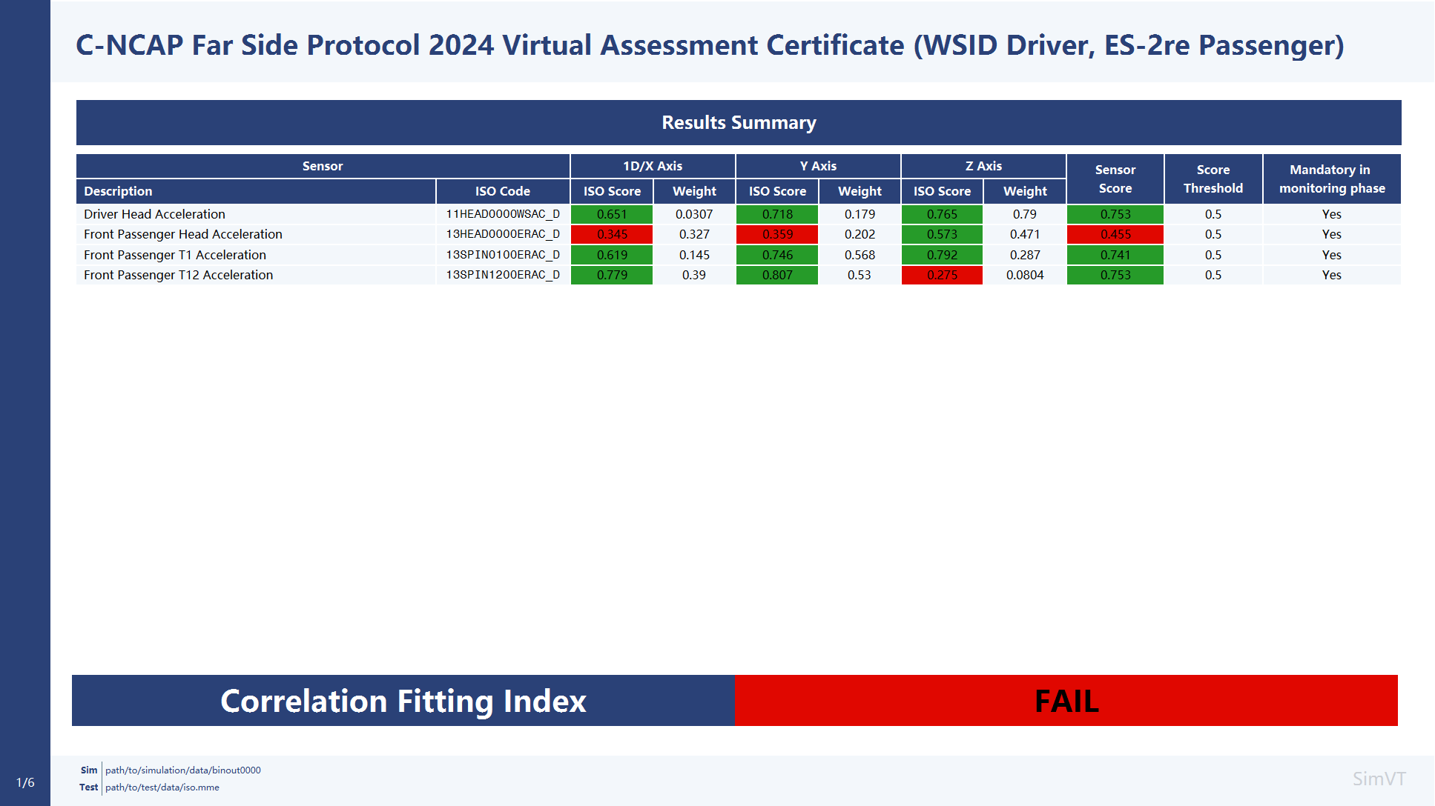Click the red 0.275 Z-axis score
The image size is (1435, 806).
(x=942, y=275)
